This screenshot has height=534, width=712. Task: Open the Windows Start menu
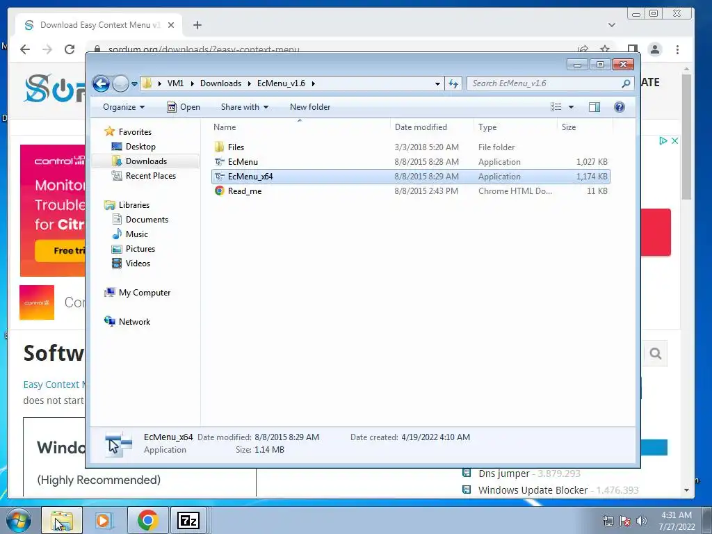point(19,520)
